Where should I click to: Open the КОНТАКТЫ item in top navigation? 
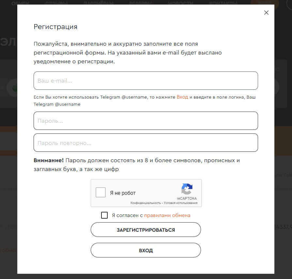tap(223, 3)
